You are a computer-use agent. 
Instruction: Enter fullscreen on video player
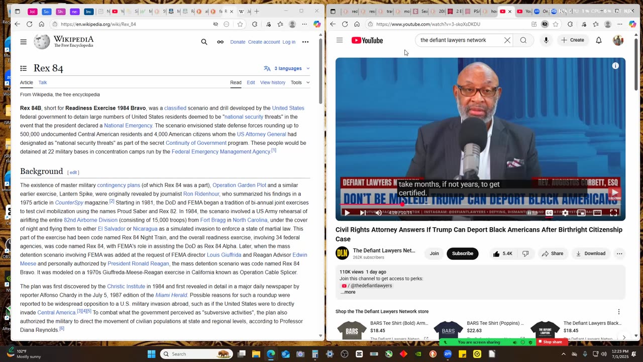pos(613,213)
